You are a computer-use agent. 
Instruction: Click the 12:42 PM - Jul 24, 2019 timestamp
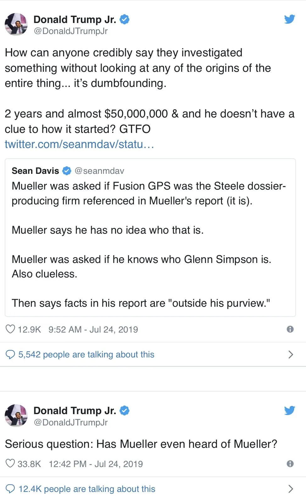[x=96, y=464]
